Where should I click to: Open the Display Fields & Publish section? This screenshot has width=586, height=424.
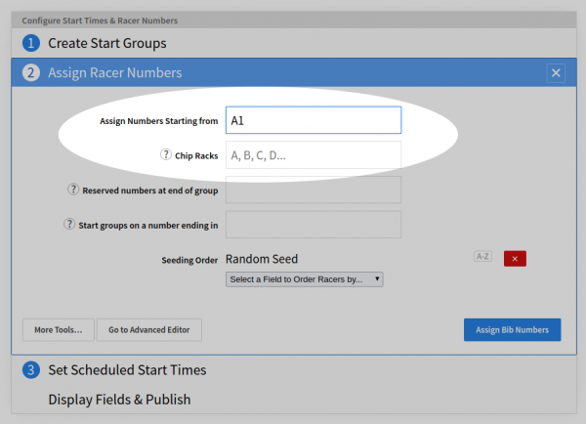(x=119, y=399)
